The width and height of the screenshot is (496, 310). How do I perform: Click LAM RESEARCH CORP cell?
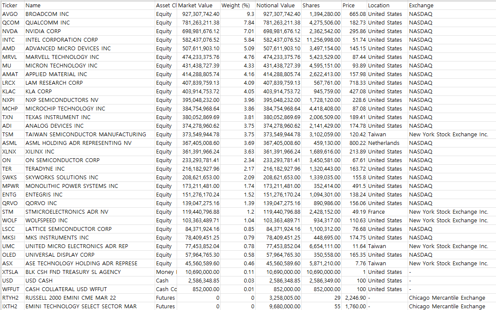[90, 83]
